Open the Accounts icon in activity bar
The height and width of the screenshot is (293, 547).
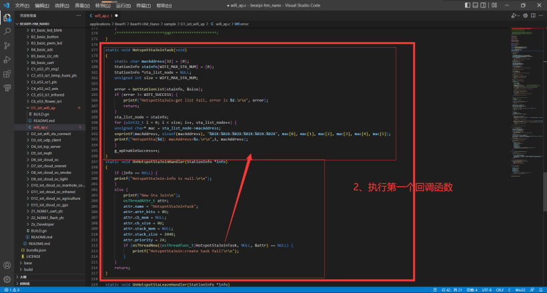coord(7,265)
